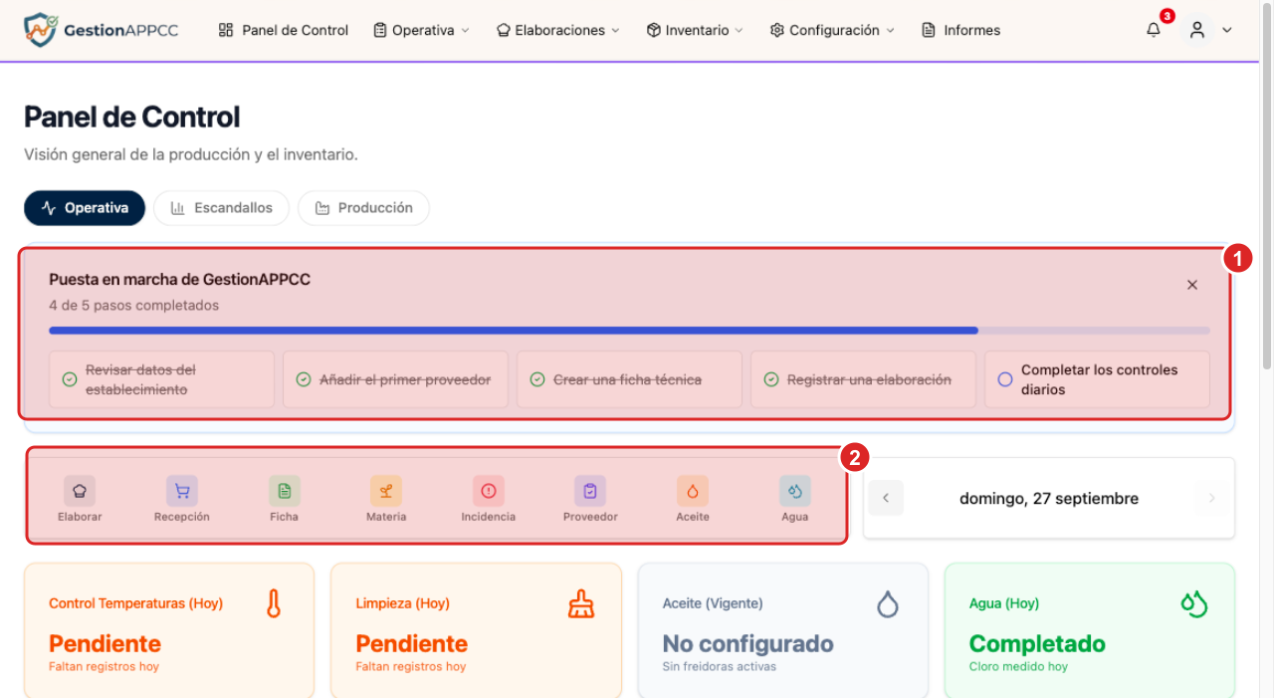Click the droplets icon in Agua (Hoy) card

tap(1194, 603)
